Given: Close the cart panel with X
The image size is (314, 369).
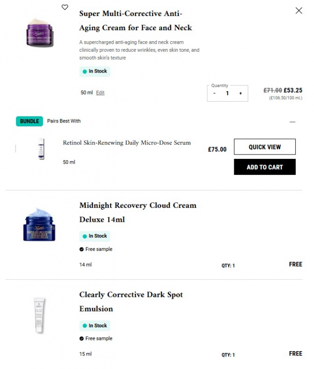Looking at the screenshot, I should click(299, 11).
